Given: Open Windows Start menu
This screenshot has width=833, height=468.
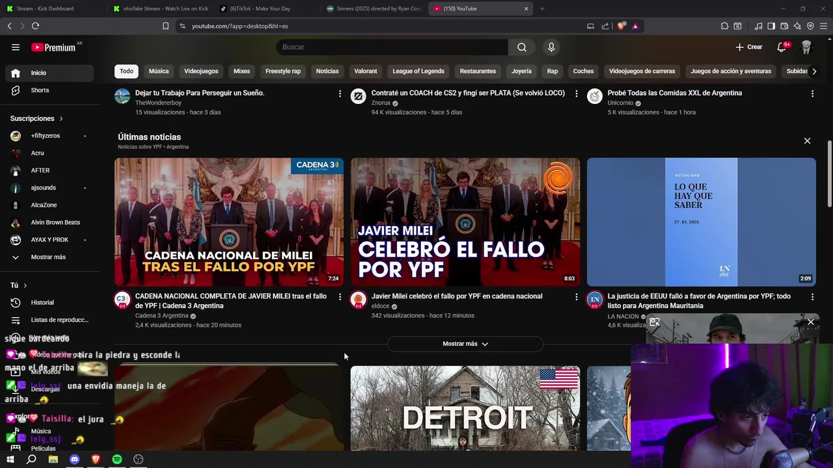Looking at the screenshot, I should (x=10, y=459).
